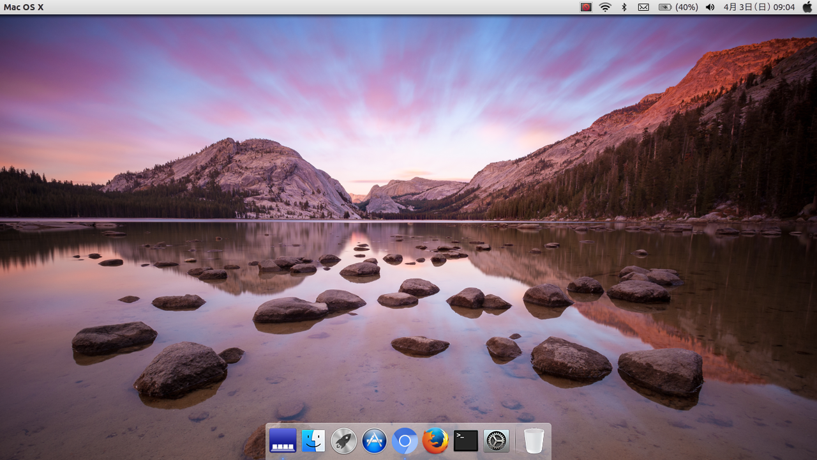817x460 pixels.
Task: Open Launchpad rocket icon in dock
Action: coord(344,440)
